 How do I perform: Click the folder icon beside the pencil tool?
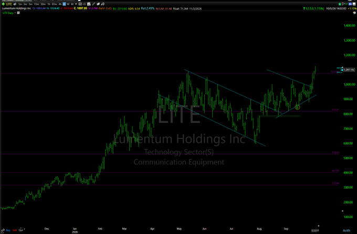[98, 4]
